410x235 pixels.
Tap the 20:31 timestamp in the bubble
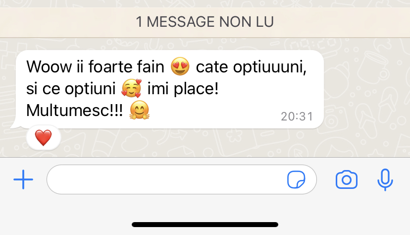coord(297,117)
